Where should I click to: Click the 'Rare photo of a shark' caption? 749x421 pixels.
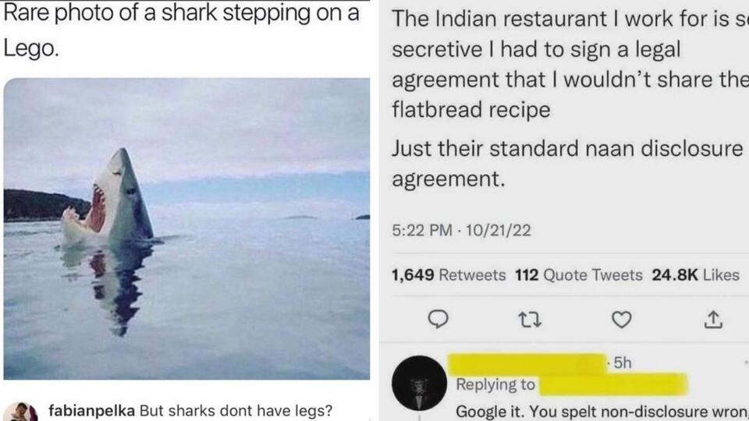click(182, 30)
